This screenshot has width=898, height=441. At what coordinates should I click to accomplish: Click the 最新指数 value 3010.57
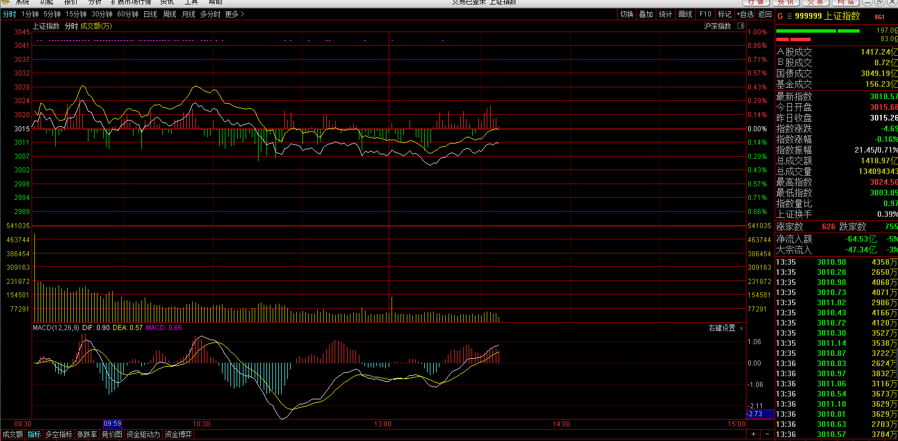pos(883,96)
